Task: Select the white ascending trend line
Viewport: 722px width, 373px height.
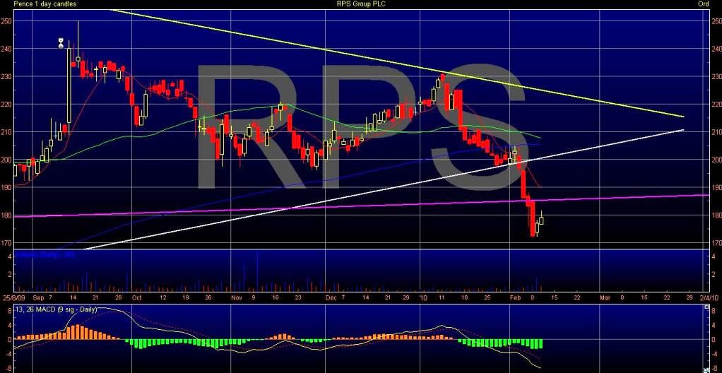Action: pos(384,189)
